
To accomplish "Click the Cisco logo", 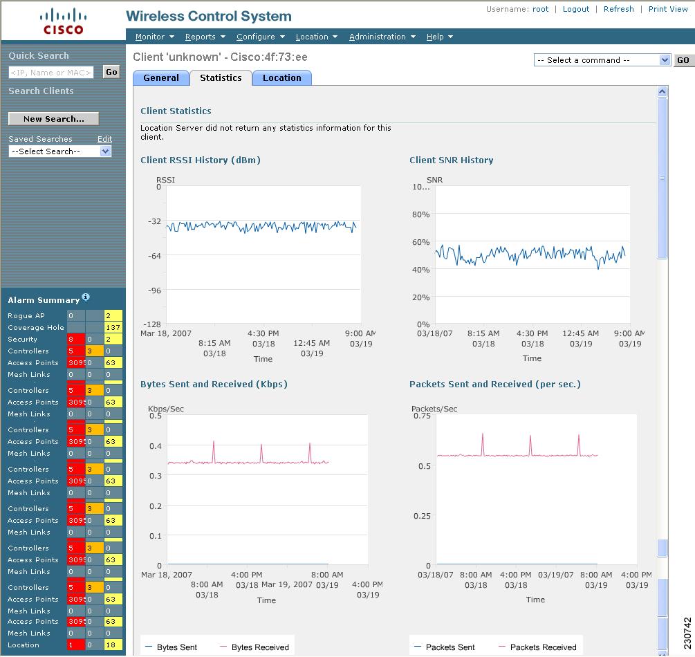I will coord(63,21).
